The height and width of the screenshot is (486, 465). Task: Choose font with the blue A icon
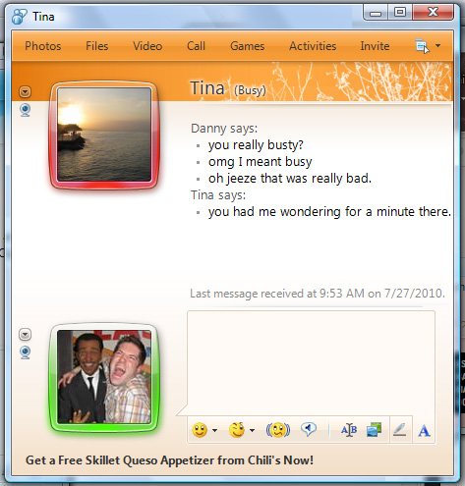[x=424, y=430]
